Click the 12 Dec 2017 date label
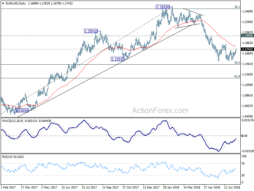This screenshot has height=191, width=254. (151, 187)
